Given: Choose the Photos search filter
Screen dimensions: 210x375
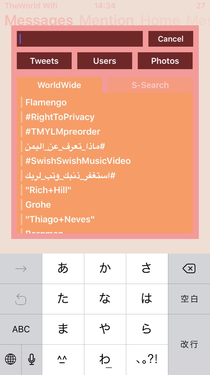Looking at the screenshot, I should coord(165,61).
